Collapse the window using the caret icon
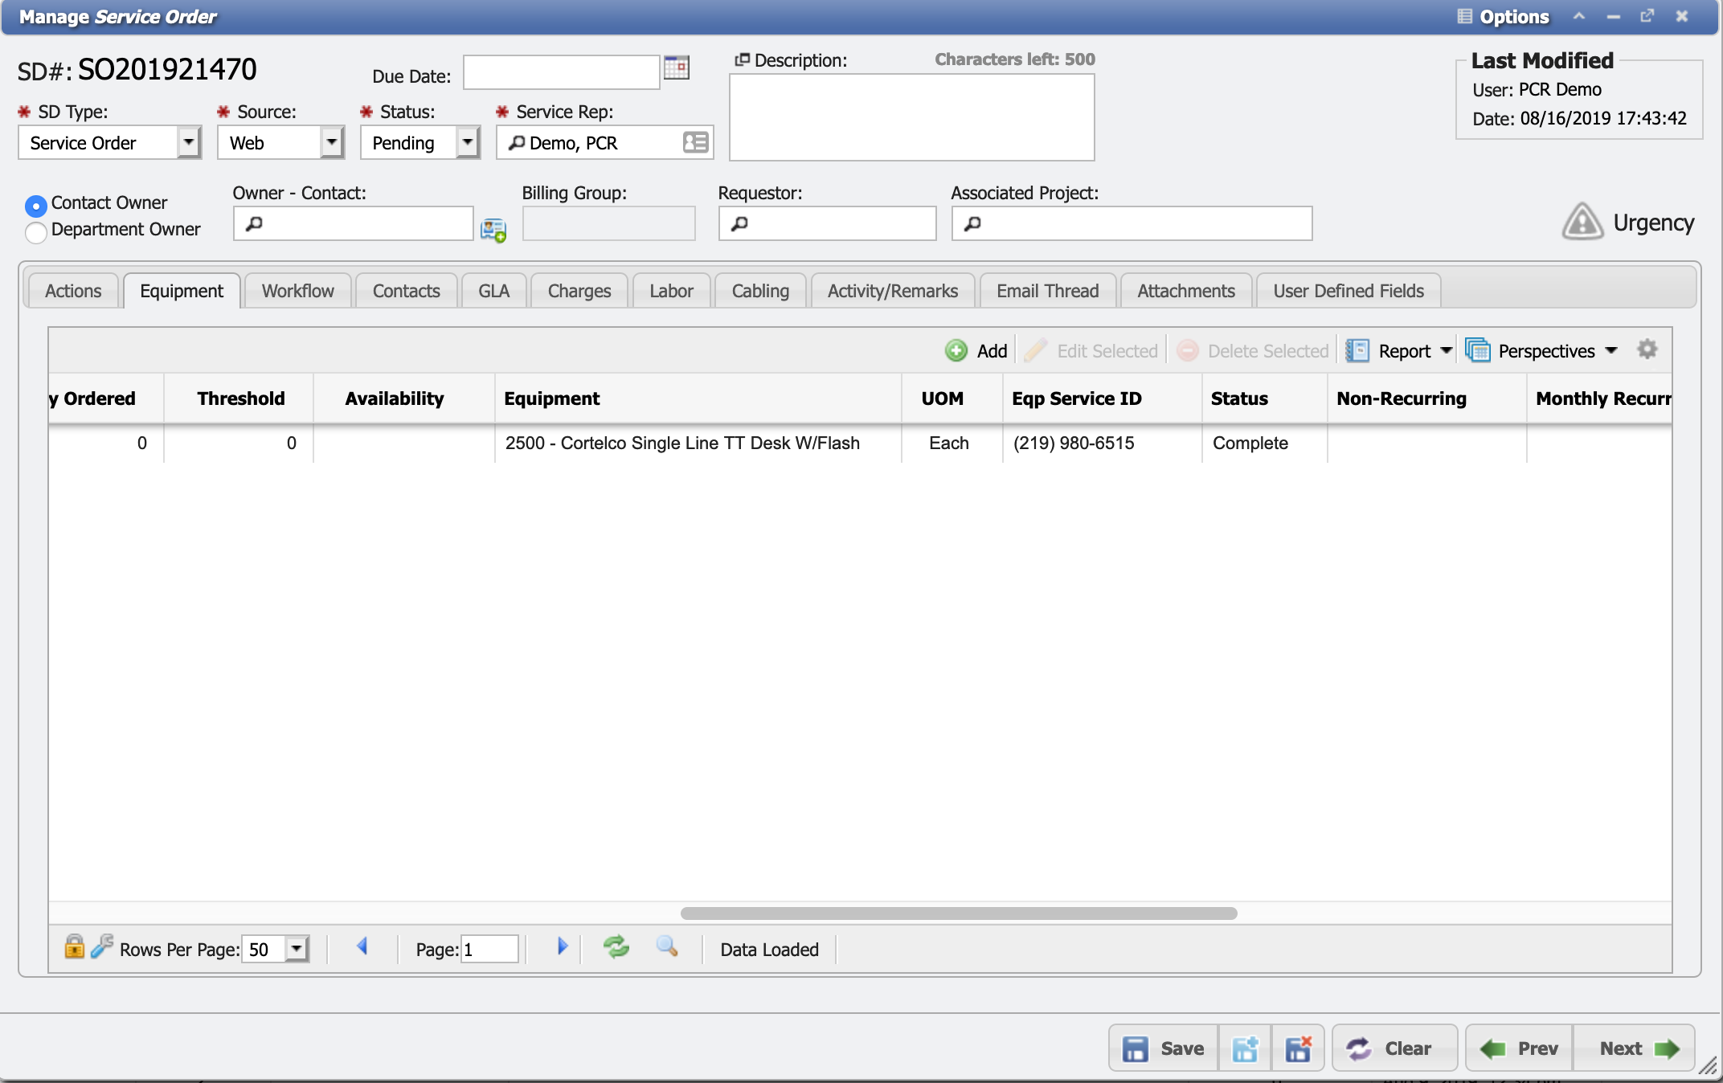This screenshot has height=1083, width=1723. pos(1579,16)
